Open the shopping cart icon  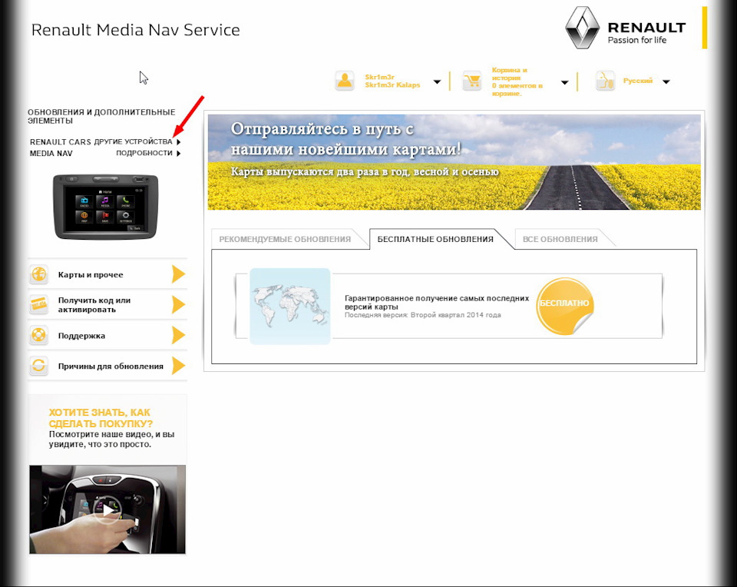(x=472, y=81)
